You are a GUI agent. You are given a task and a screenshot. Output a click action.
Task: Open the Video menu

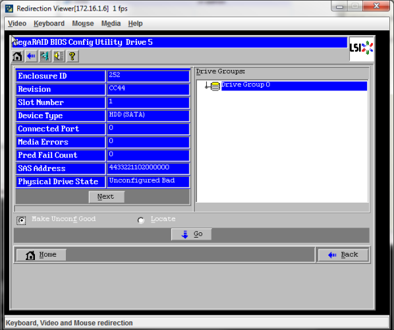(17, 23)
